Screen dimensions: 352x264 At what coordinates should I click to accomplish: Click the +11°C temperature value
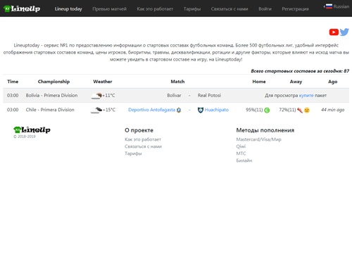(x=109, y=96)
